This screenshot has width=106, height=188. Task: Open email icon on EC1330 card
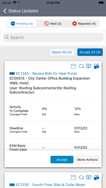pos(73,177)
